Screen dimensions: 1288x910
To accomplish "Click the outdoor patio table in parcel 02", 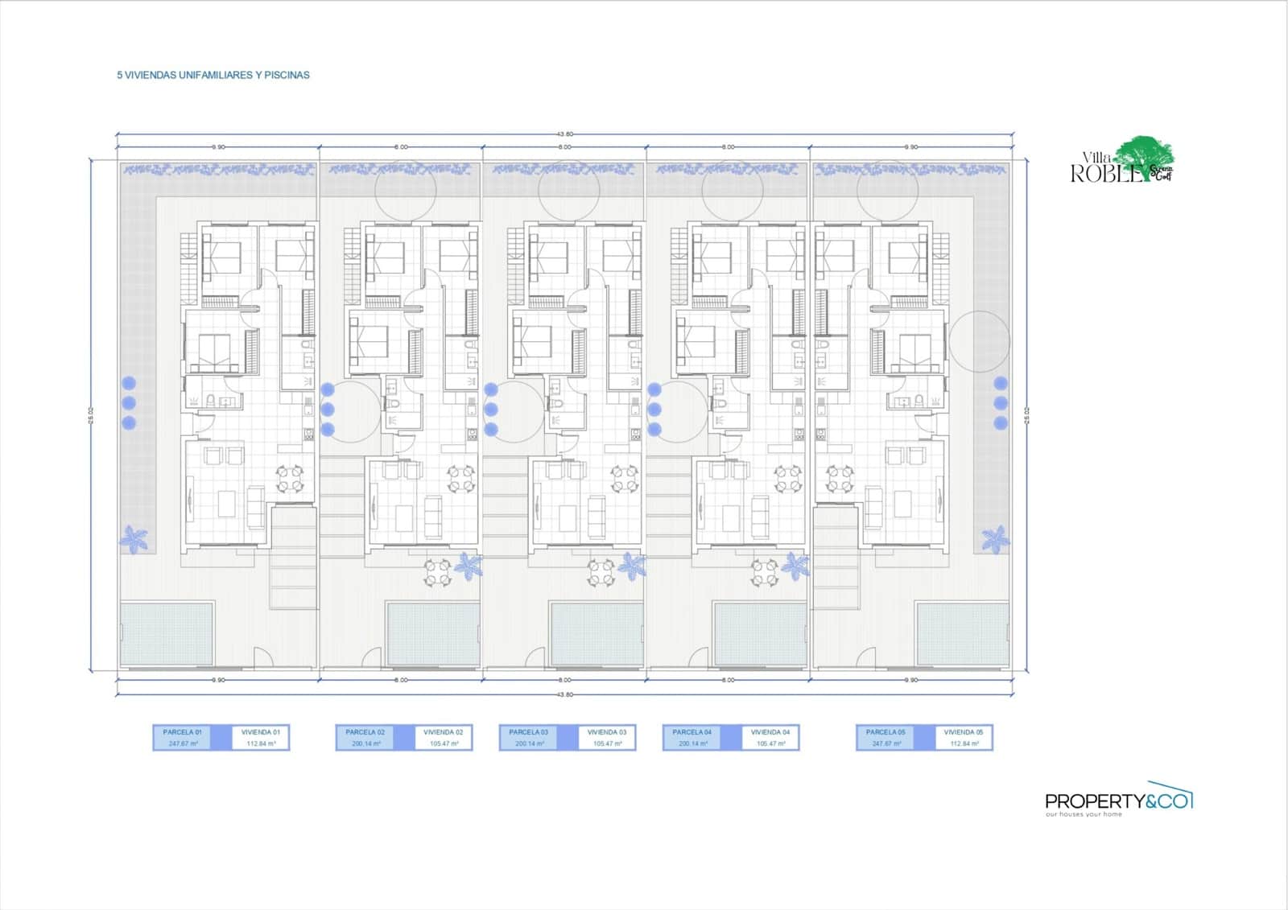I will pos(438,573).
